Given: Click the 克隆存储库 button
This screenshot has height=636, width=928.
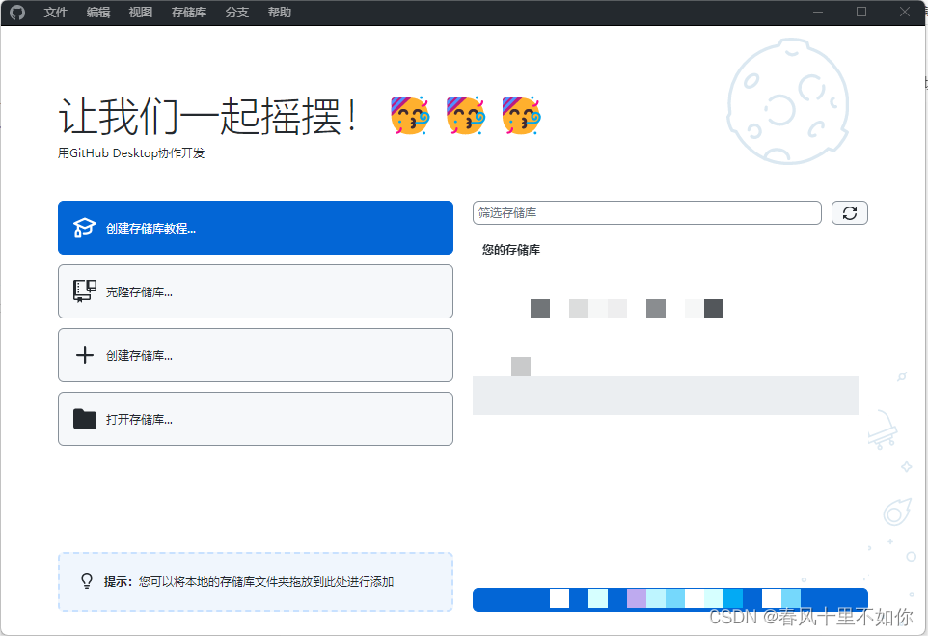Looking at the screenshot, I should coord(256,291).
